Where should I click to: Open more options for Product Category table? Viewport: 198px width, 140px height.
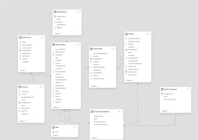pos(190,89)
